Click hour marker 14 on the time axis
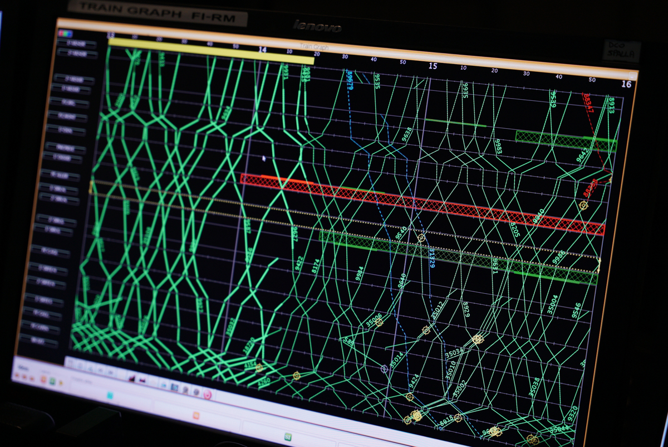Screen dimensions: 668x447 262,50
